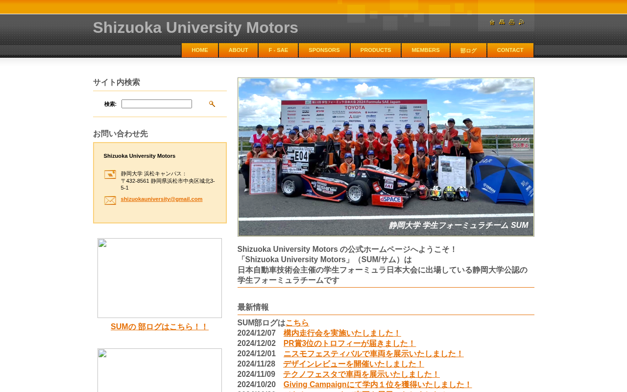
Task: Open the 構内走行会を実施いたしました news link
Action: 342,333
